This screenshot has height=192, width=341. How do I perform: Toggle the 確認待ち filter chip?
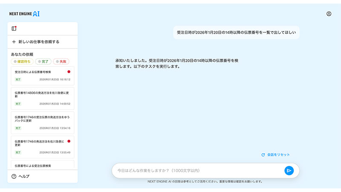point(22,62)
